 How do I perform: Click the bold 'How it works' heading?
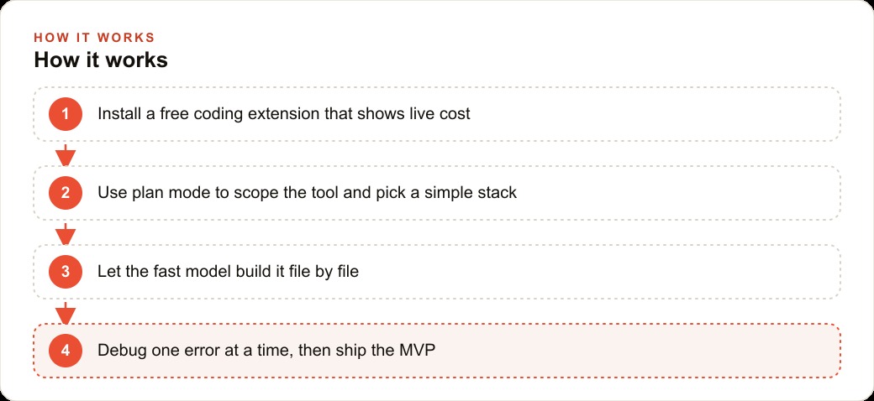click(x=101, y=60)
